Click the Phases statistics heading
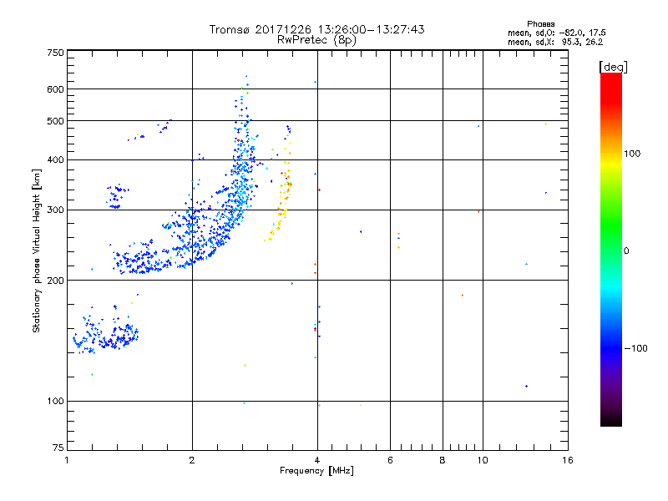The height and width of the screenshot is (501, 668). (x=540, y=24)
